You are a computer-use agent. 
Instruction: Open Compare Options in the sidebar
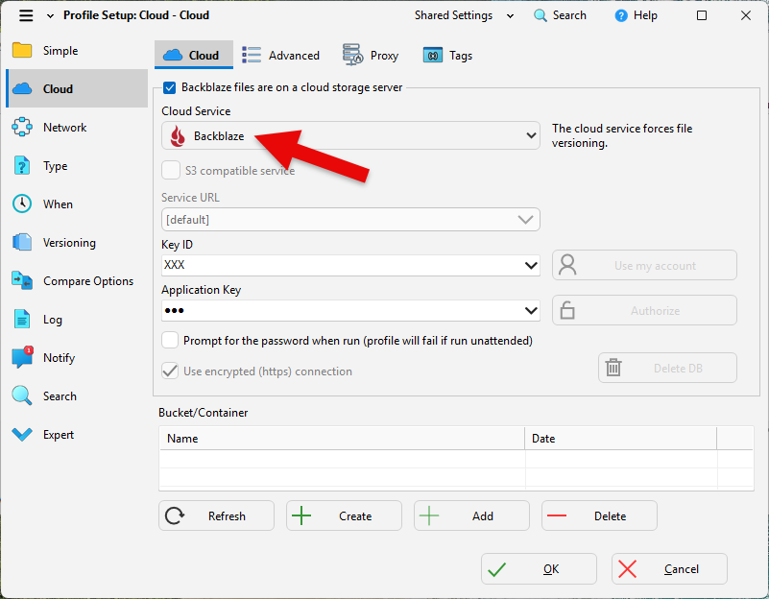coord(77,281)
